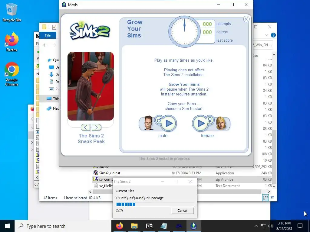Click the Sims 2 logo

click(x=90, y=31)
